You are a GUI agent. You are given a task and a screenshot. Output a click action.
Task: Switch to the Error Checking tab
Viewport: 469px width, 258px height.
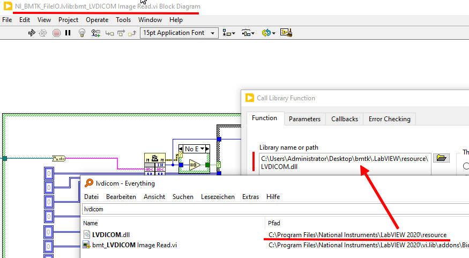tap(390, 119)
